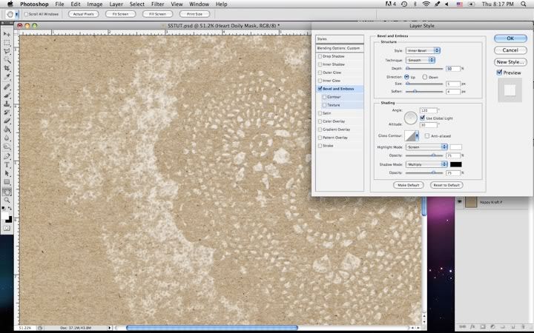Select the Hand tool in toolbox

pyautogui.click(x=7, y=192)
